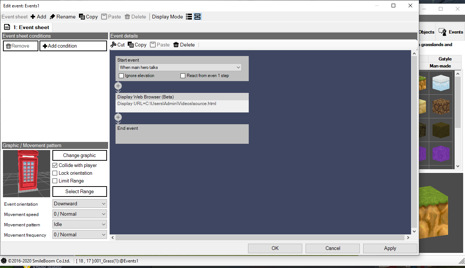
Task: Copy the event sheet from top toolbar
Action: click(88, 17)
